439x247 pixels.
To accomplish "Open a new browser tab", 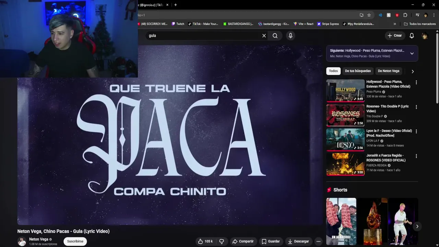I will coord(176,5).
